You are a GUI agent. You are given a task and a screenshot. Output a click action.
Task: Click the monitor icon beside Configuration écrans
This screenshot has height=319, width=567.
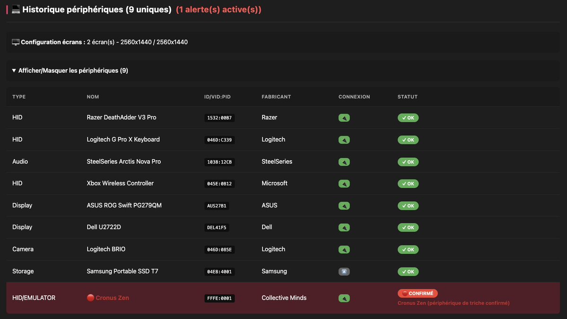click(x=16, y=42)
